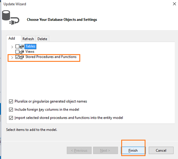178x159 pixels.
Task: Switch to the Delete tab
Action: (x=42, y=39)
